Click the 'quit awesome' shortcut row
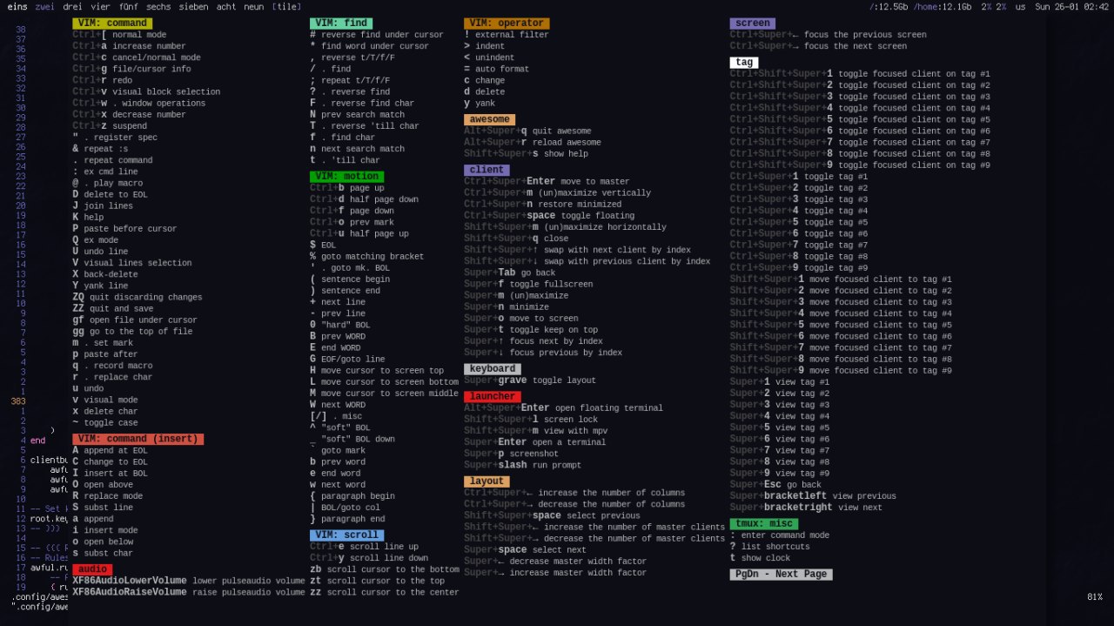 click(x=527, y=131)
